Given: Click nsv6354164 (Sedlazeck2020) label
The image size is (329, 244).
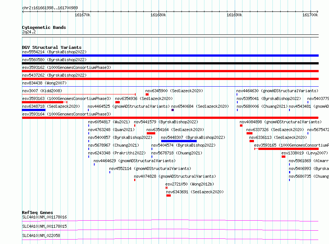Looking at the screenshot, I should pyautogui.click(x=175, y=130).
